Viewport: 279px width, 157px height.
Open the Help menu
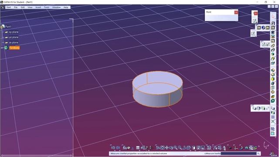[x=66, y=7]
